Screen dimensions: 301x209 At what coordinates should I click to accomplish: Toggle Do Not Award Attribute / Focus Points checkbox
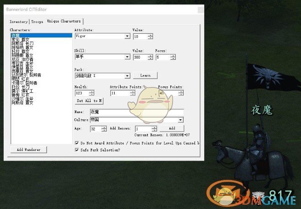(77, 143)
